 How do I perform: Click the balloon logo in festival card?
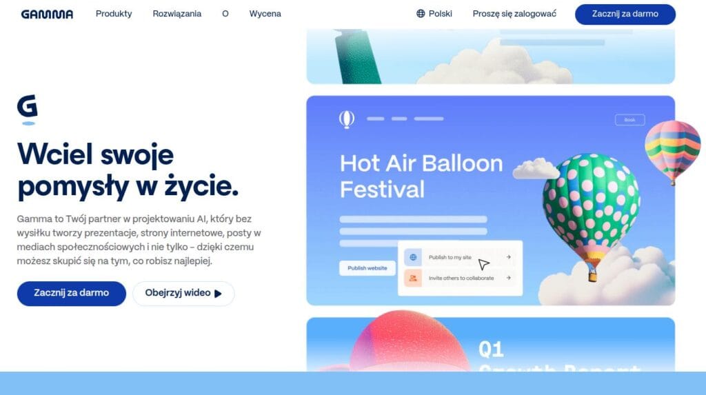pos(346,119)
